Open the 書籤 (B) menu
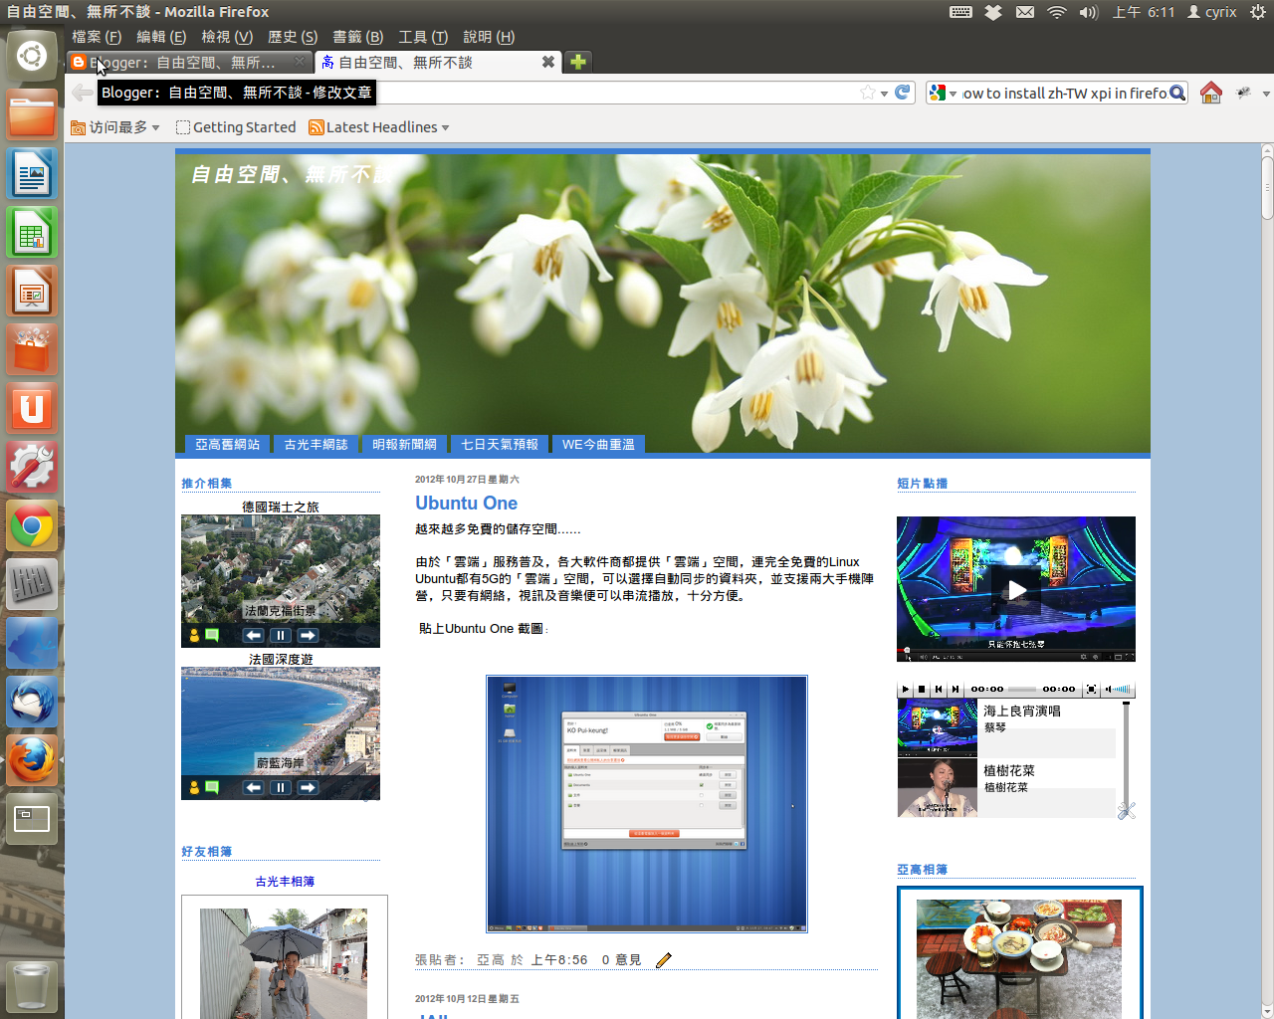This screenshot has height=1019, width=1274. click(x=357, y=37)
